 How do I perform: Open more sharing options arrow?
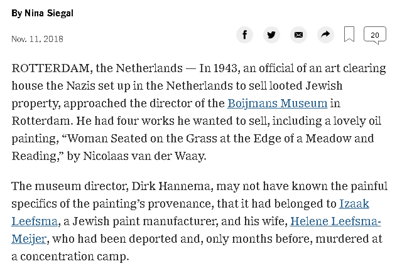tap(325, 34)
